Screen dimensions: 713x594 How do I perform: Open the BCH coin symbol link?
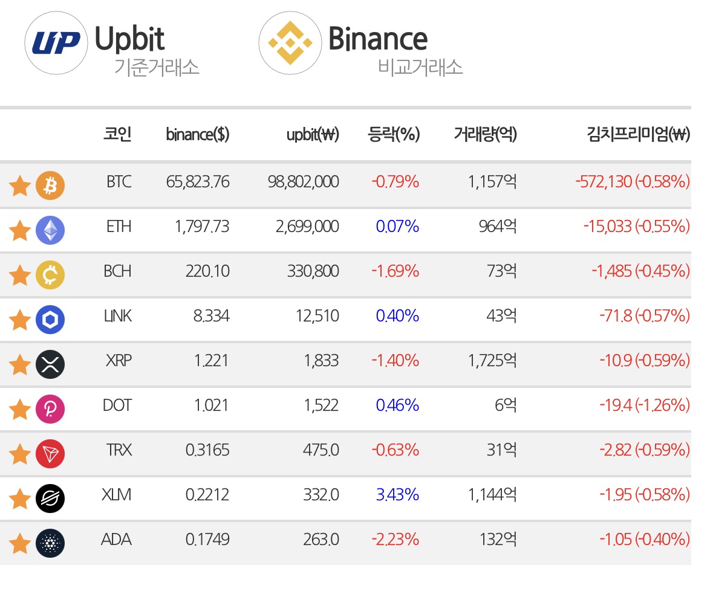117,271
